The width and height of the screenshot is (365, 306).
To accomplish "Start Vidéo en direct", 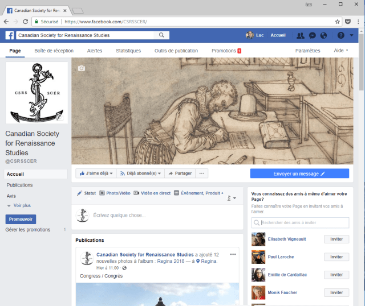I will pyautogui.click(x=152, y=193).
